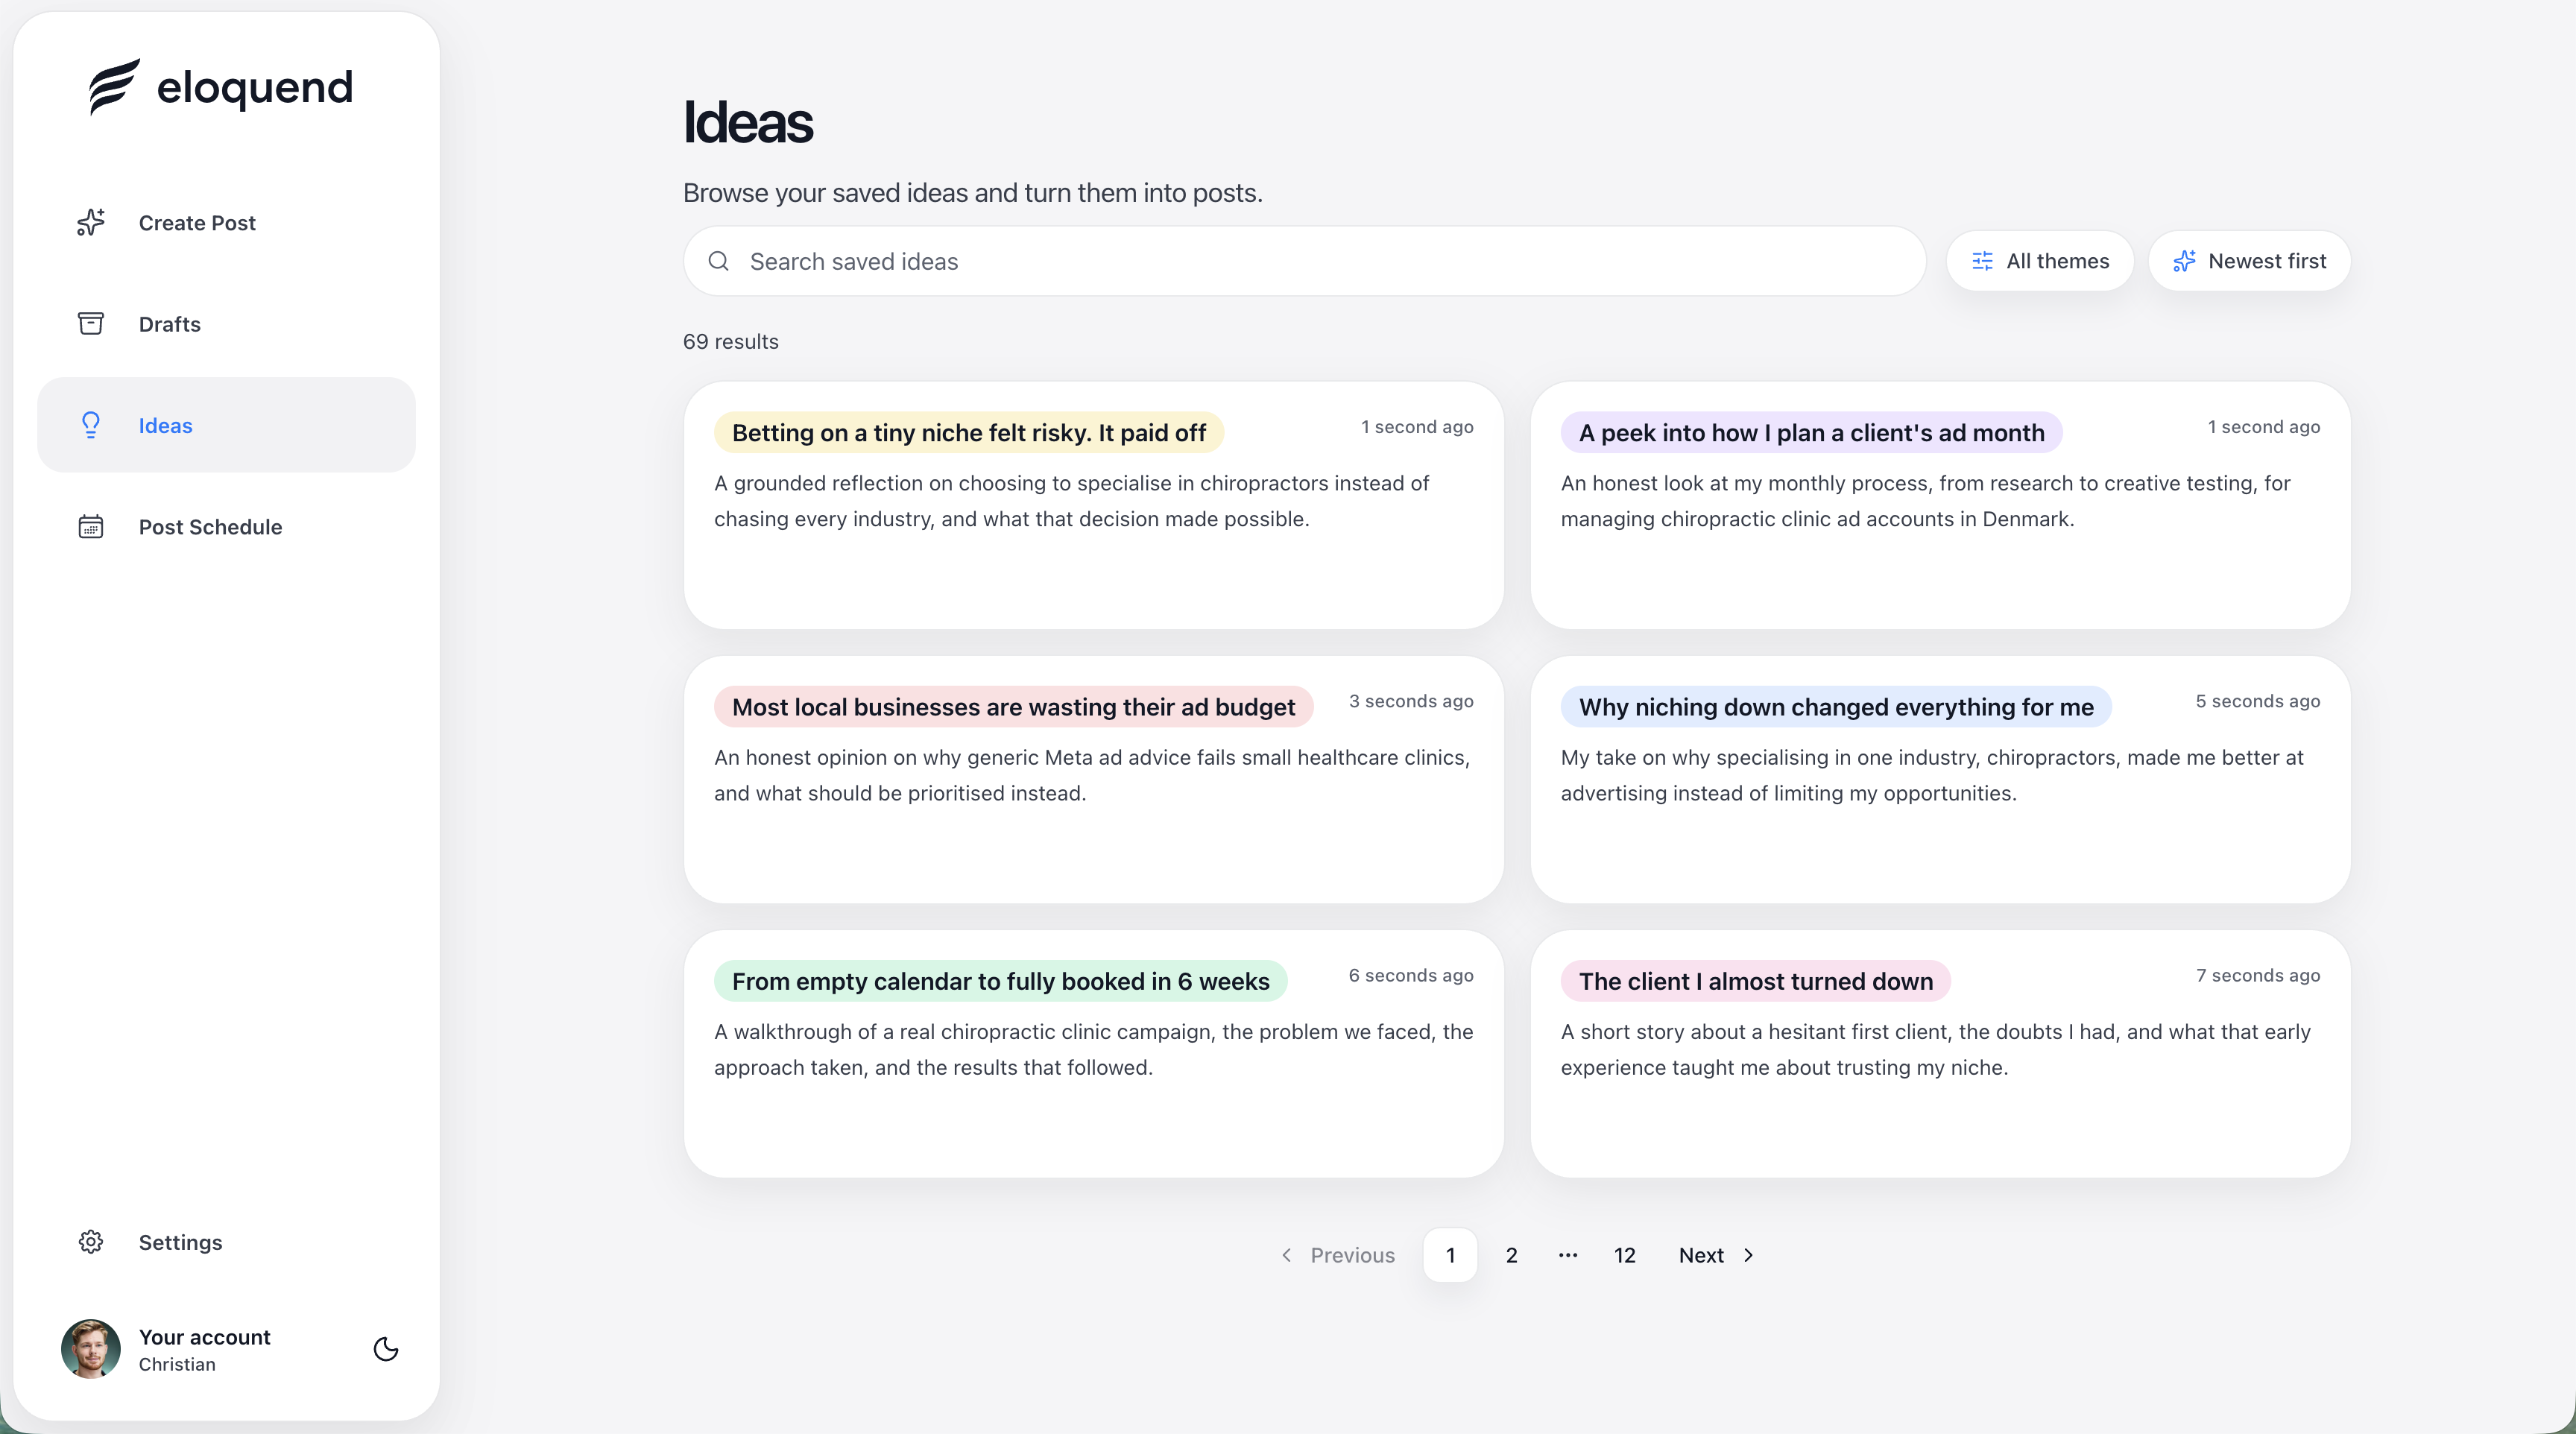
Task: Go to page 2 of ideas
Action: point(1512,1255)
